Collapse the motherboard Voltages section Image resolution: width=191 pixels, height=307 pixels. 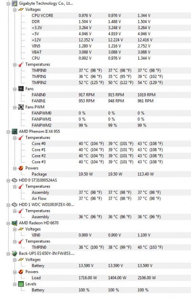point(14,10)
